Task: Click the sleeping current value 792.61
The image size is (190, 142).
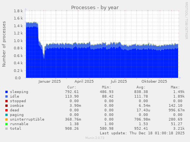Action: click(x=72, y=92)
